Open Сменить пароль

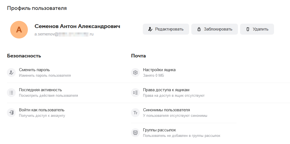[x=34, y=70]
